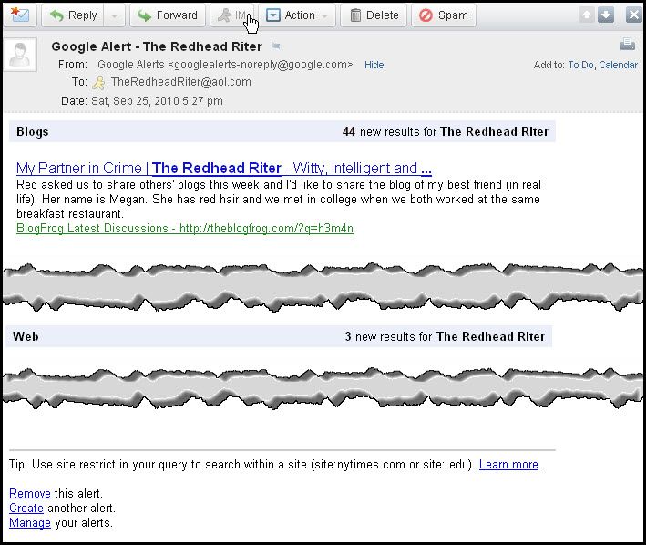Click TheRedheadRiter@aol.com recipient address

(181, 82)
